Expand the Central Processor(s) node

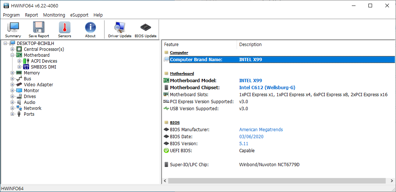click(x=12, y=49)
